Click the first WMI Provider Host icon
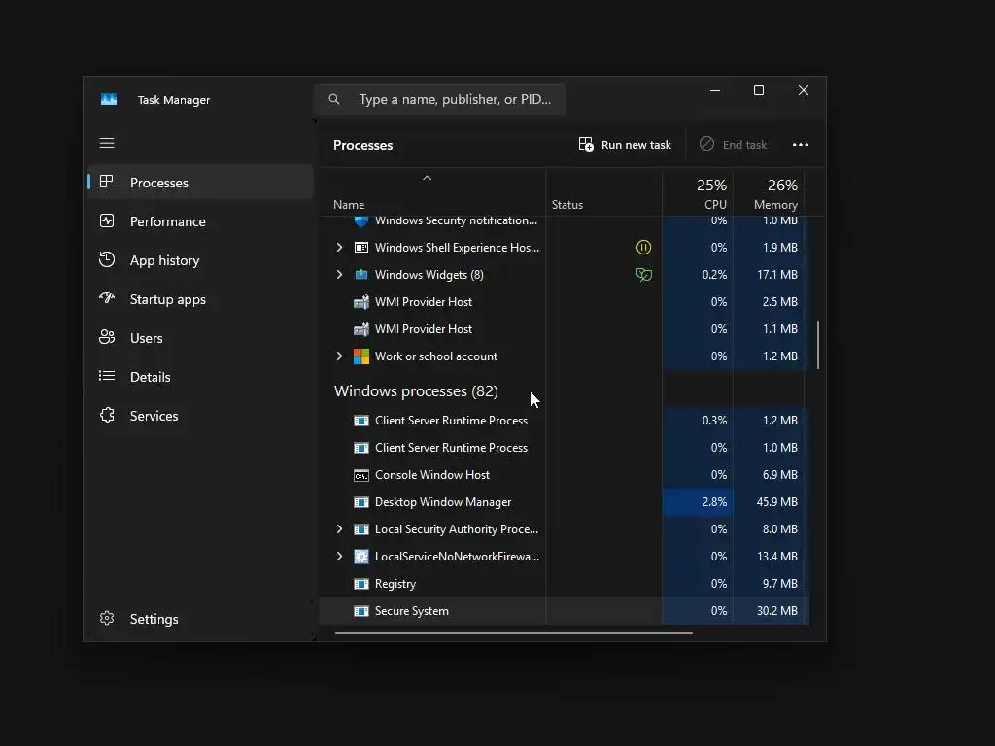 (361, 302)
